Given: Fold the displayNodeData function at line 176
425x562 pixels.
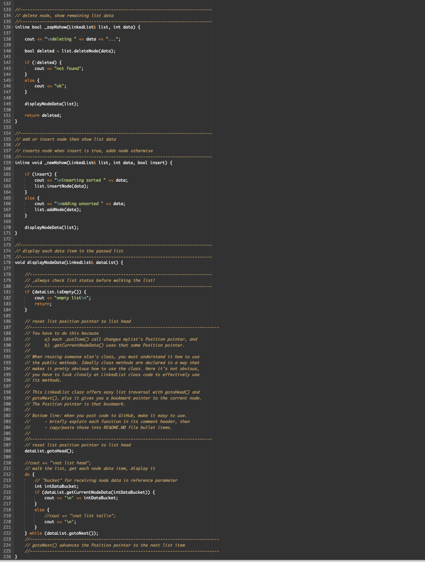Looking at the screenshot, I should point(13,262).
